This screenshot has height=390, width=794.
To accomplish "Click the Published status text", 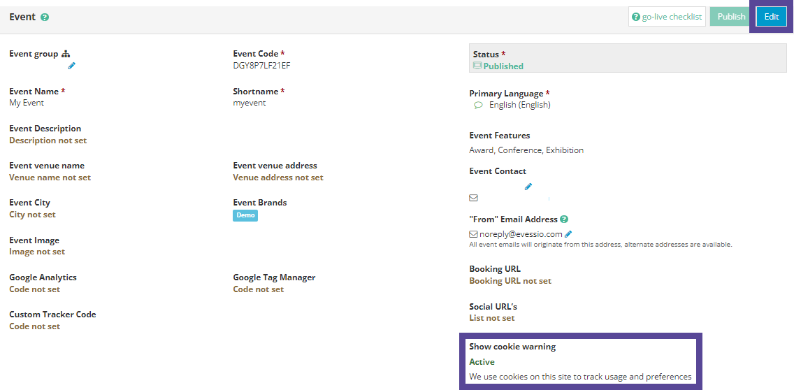I will [503, 66].
